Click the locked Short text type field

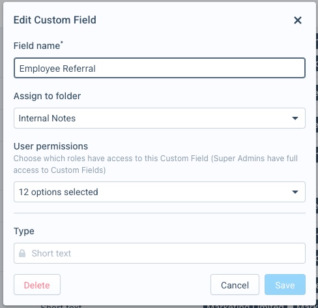pyautogui.click(x=160, y=253)
